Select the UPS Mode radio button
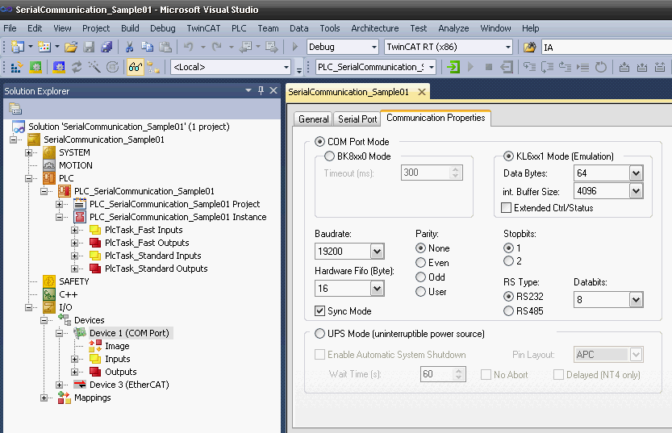Image resolution: width=672 pixels, height=433 pixels. (x=319, y=334)
